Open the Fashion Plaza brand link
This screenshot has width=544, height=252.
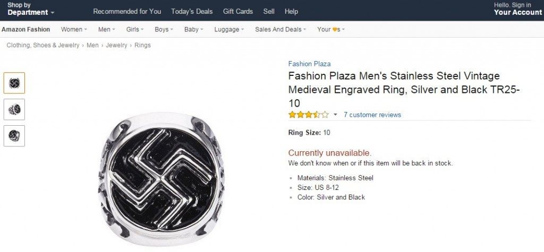click(309, 64)
